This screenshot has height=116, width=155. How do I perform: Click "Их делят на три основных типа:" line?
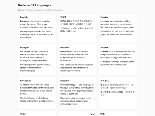(x=75, y=98)
